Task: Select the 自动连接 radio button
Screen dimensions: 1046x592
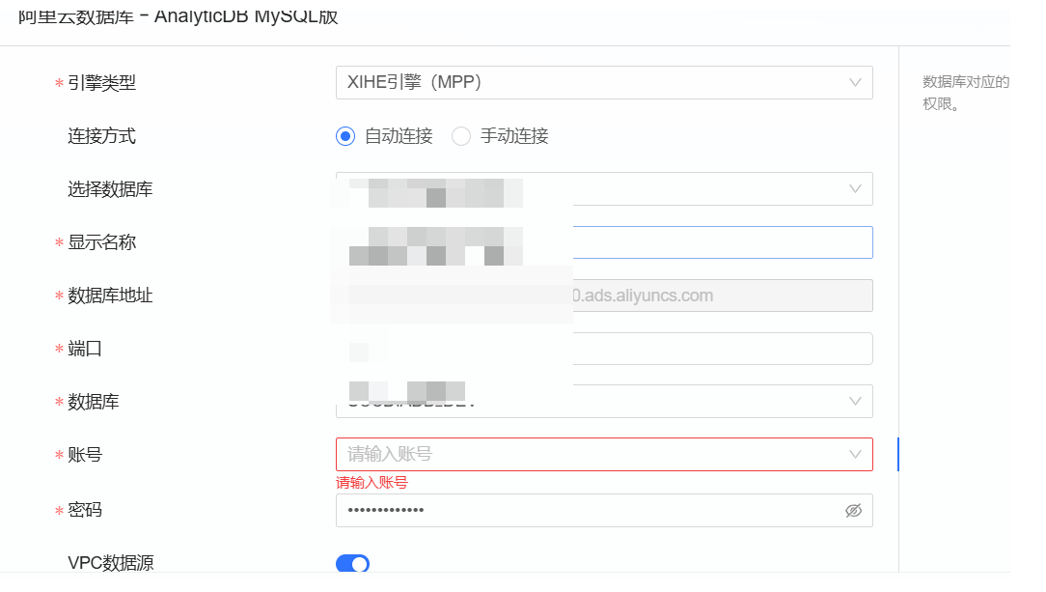Action: click(x=345, y=136)
